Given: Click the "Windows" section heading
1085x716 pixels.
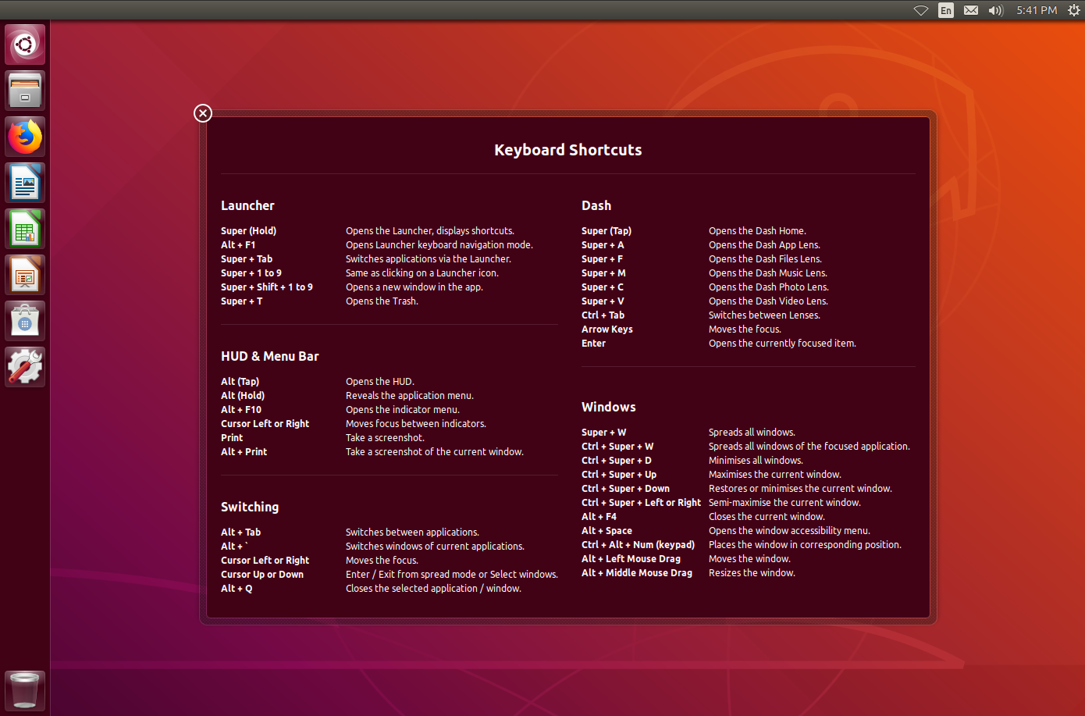Looking at the screenshot, I should tap(609, 407).
